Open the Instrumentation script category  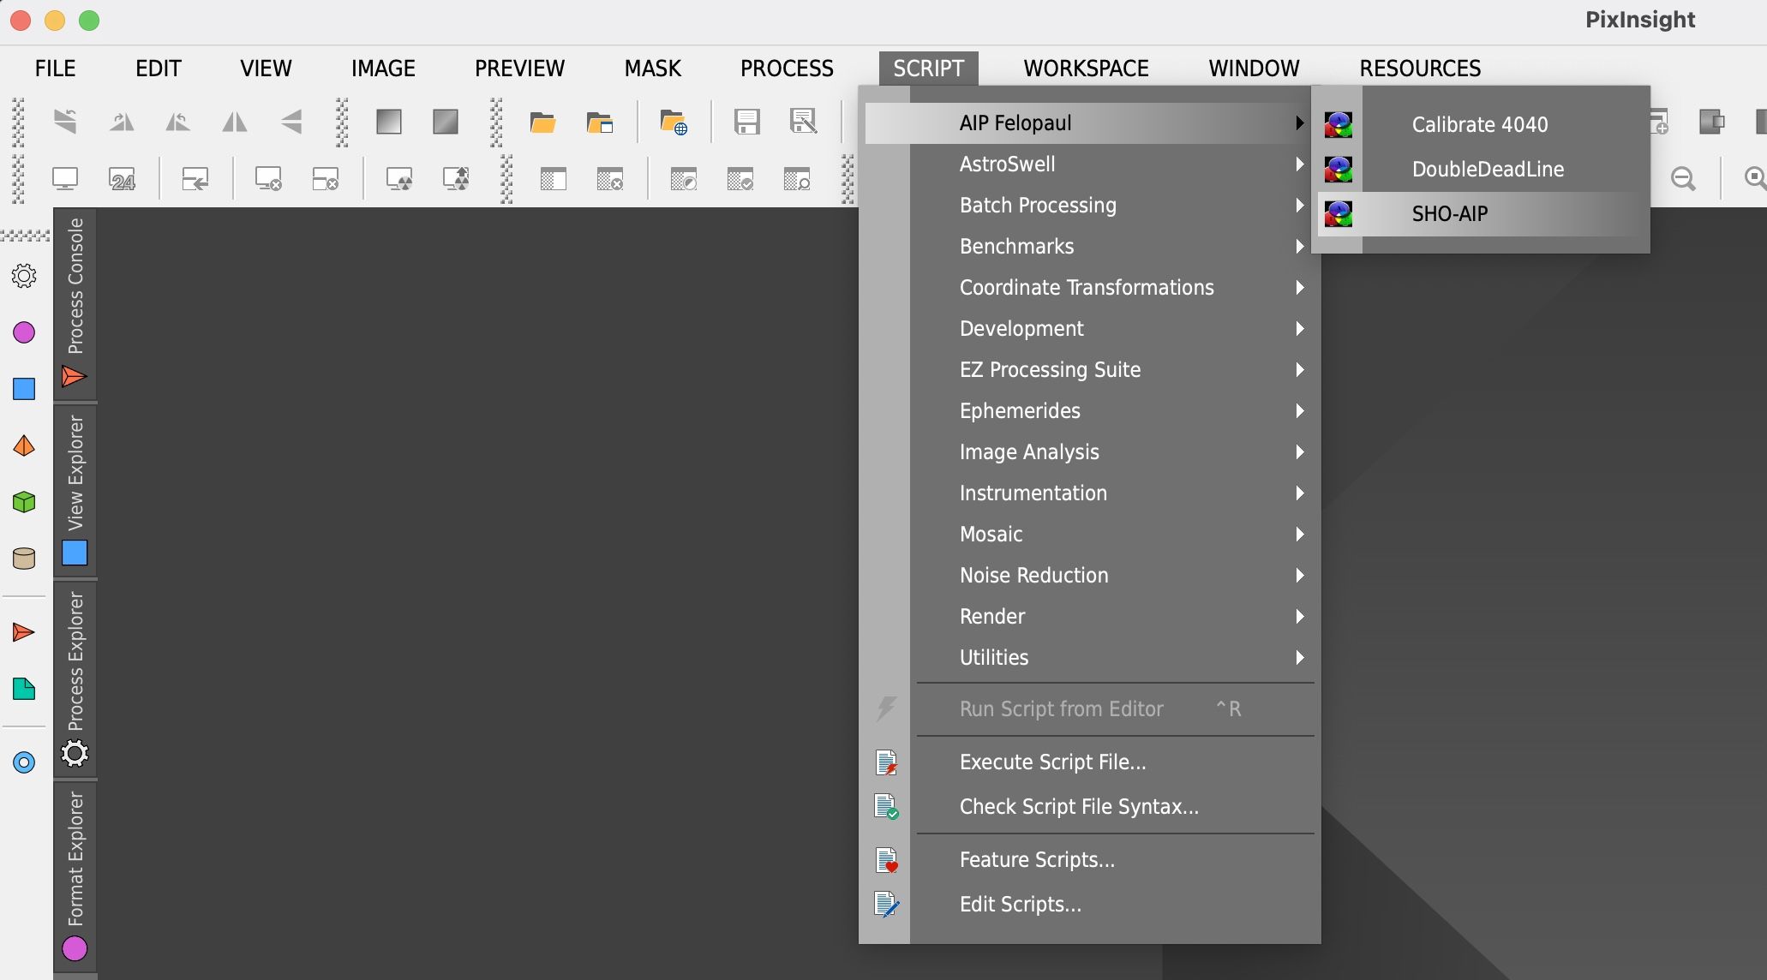pos(1088,493)
